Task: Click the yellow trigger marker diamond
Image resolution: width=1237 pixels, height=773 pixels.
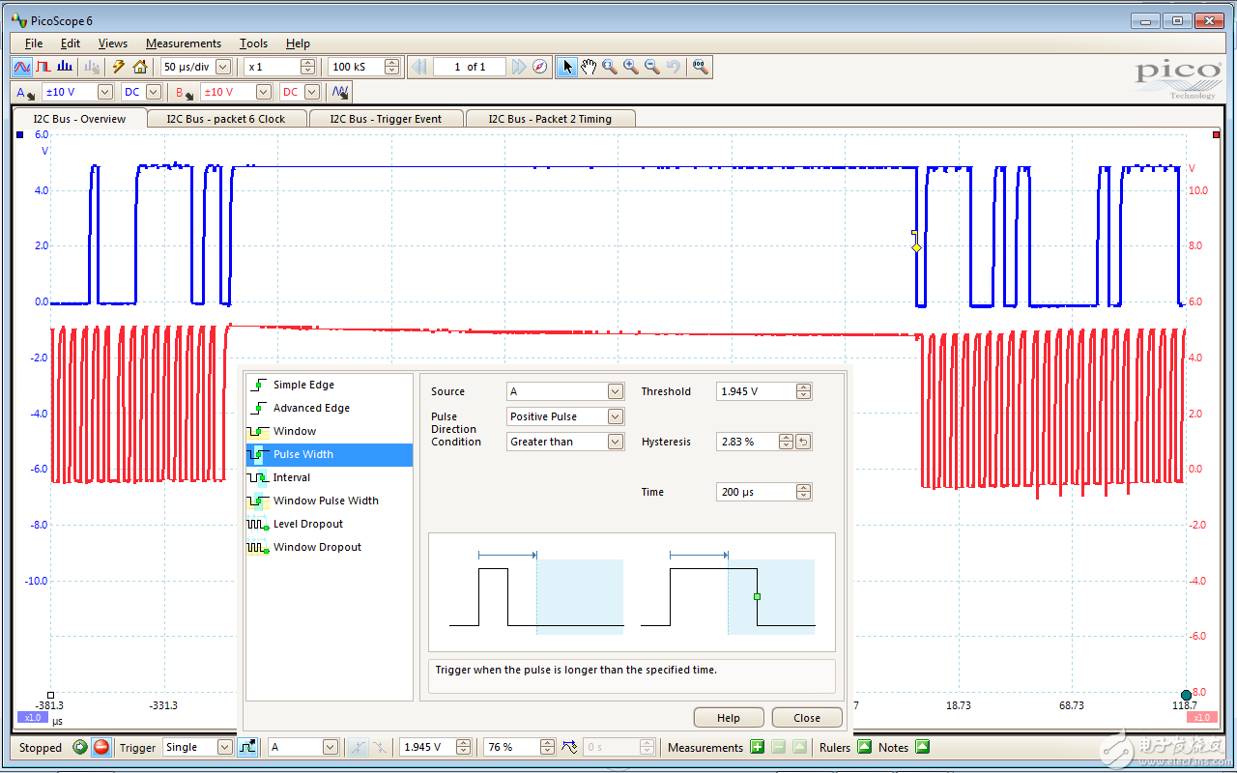Action: point(916,247)
